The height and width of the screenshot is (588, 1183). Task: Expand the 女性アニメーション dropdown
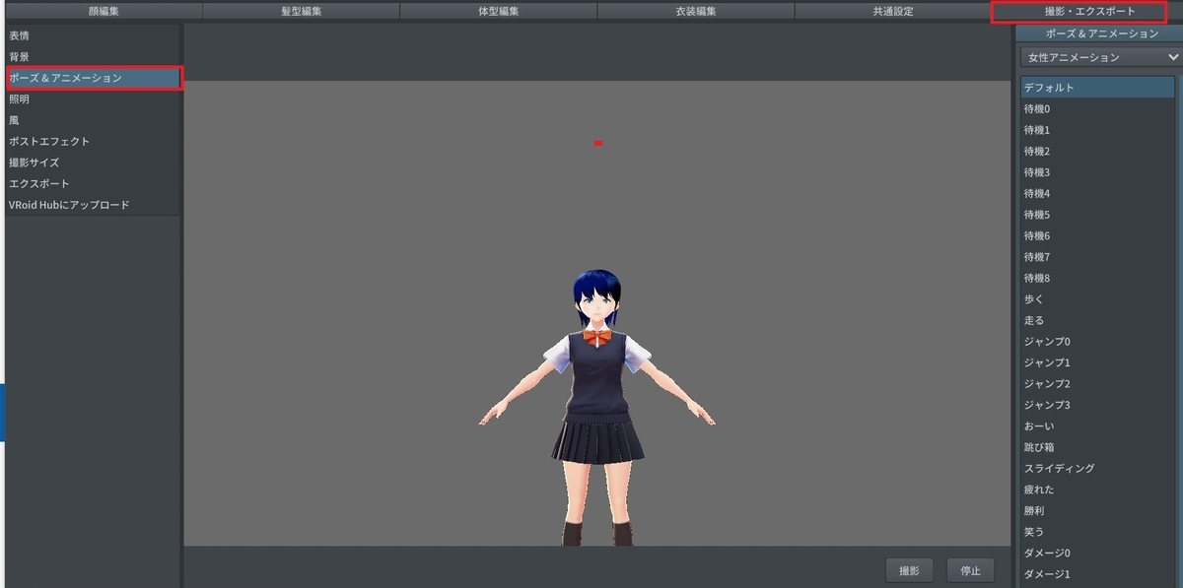pyautogui.click(x=1100, y=57)
